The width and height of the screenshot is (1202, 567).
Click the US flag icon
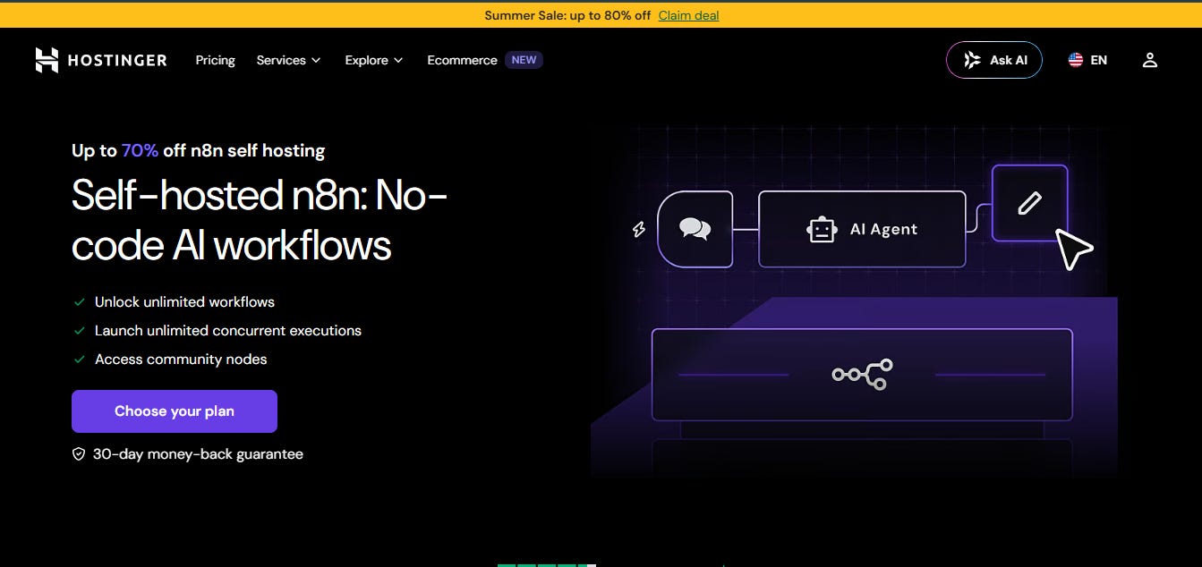pyautogui.click(x=1076, y=60)
